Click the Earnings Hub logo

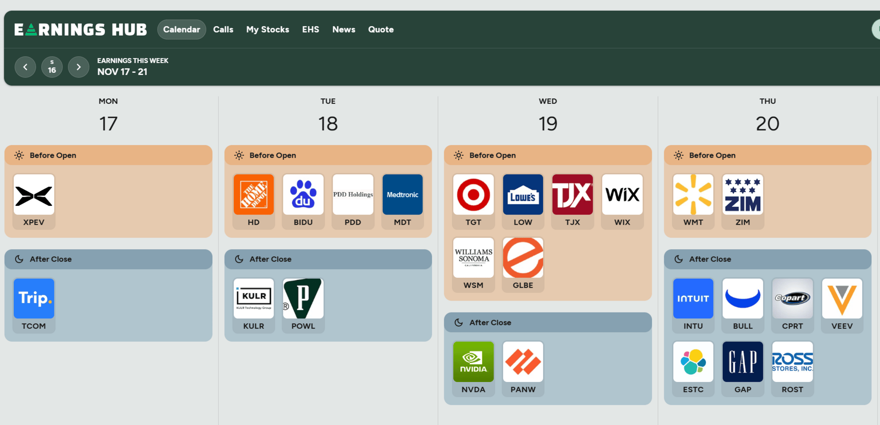(x=81, y=30)
